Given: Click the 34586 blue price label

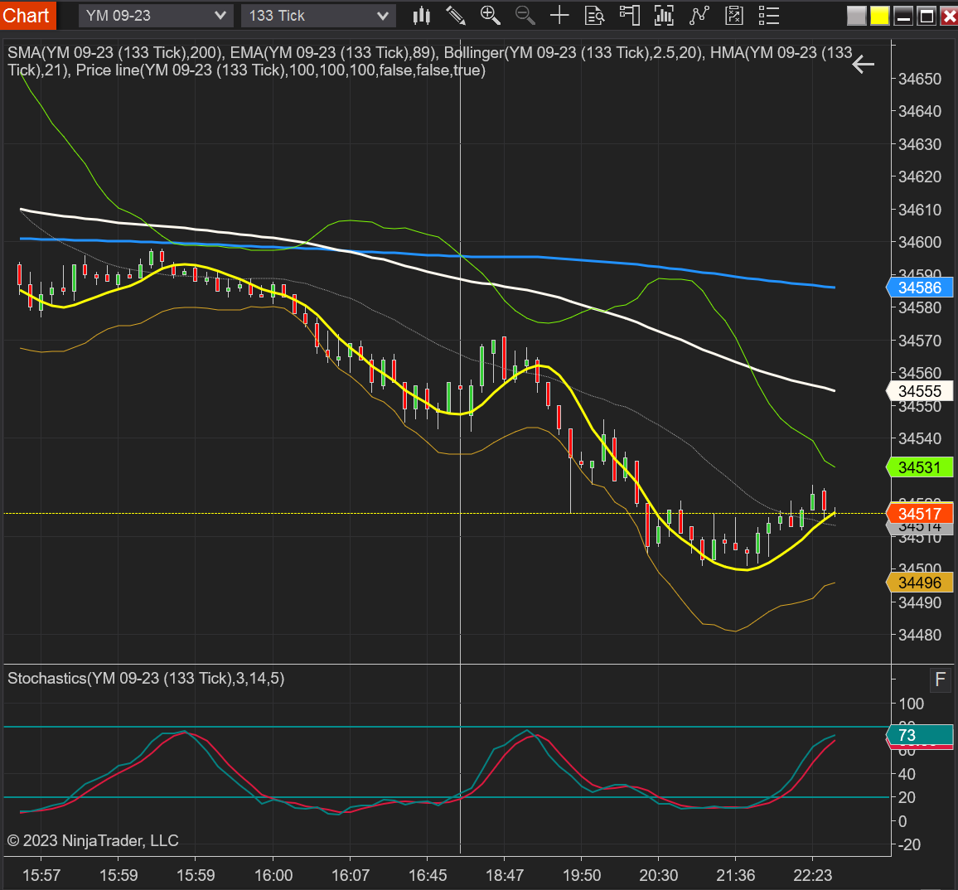Looking at the screenshot, I should [920, 288].
